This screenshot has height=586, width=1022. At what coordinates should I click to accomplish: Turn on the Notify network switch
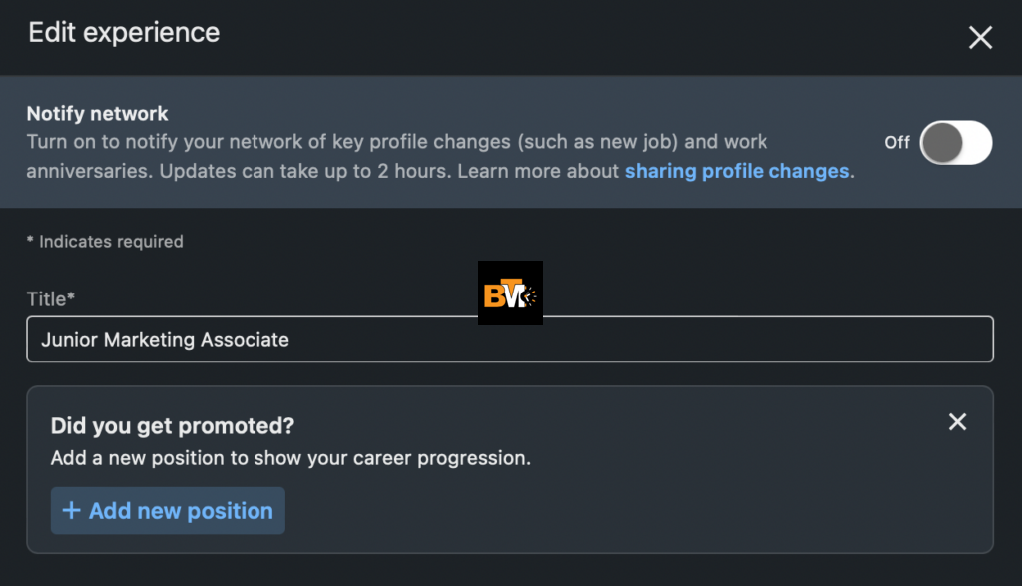[955, 143]
